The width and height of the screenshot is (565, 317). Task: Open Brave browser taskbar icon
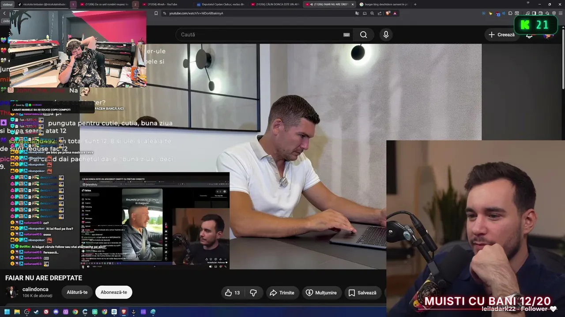[x=124, y=312]
